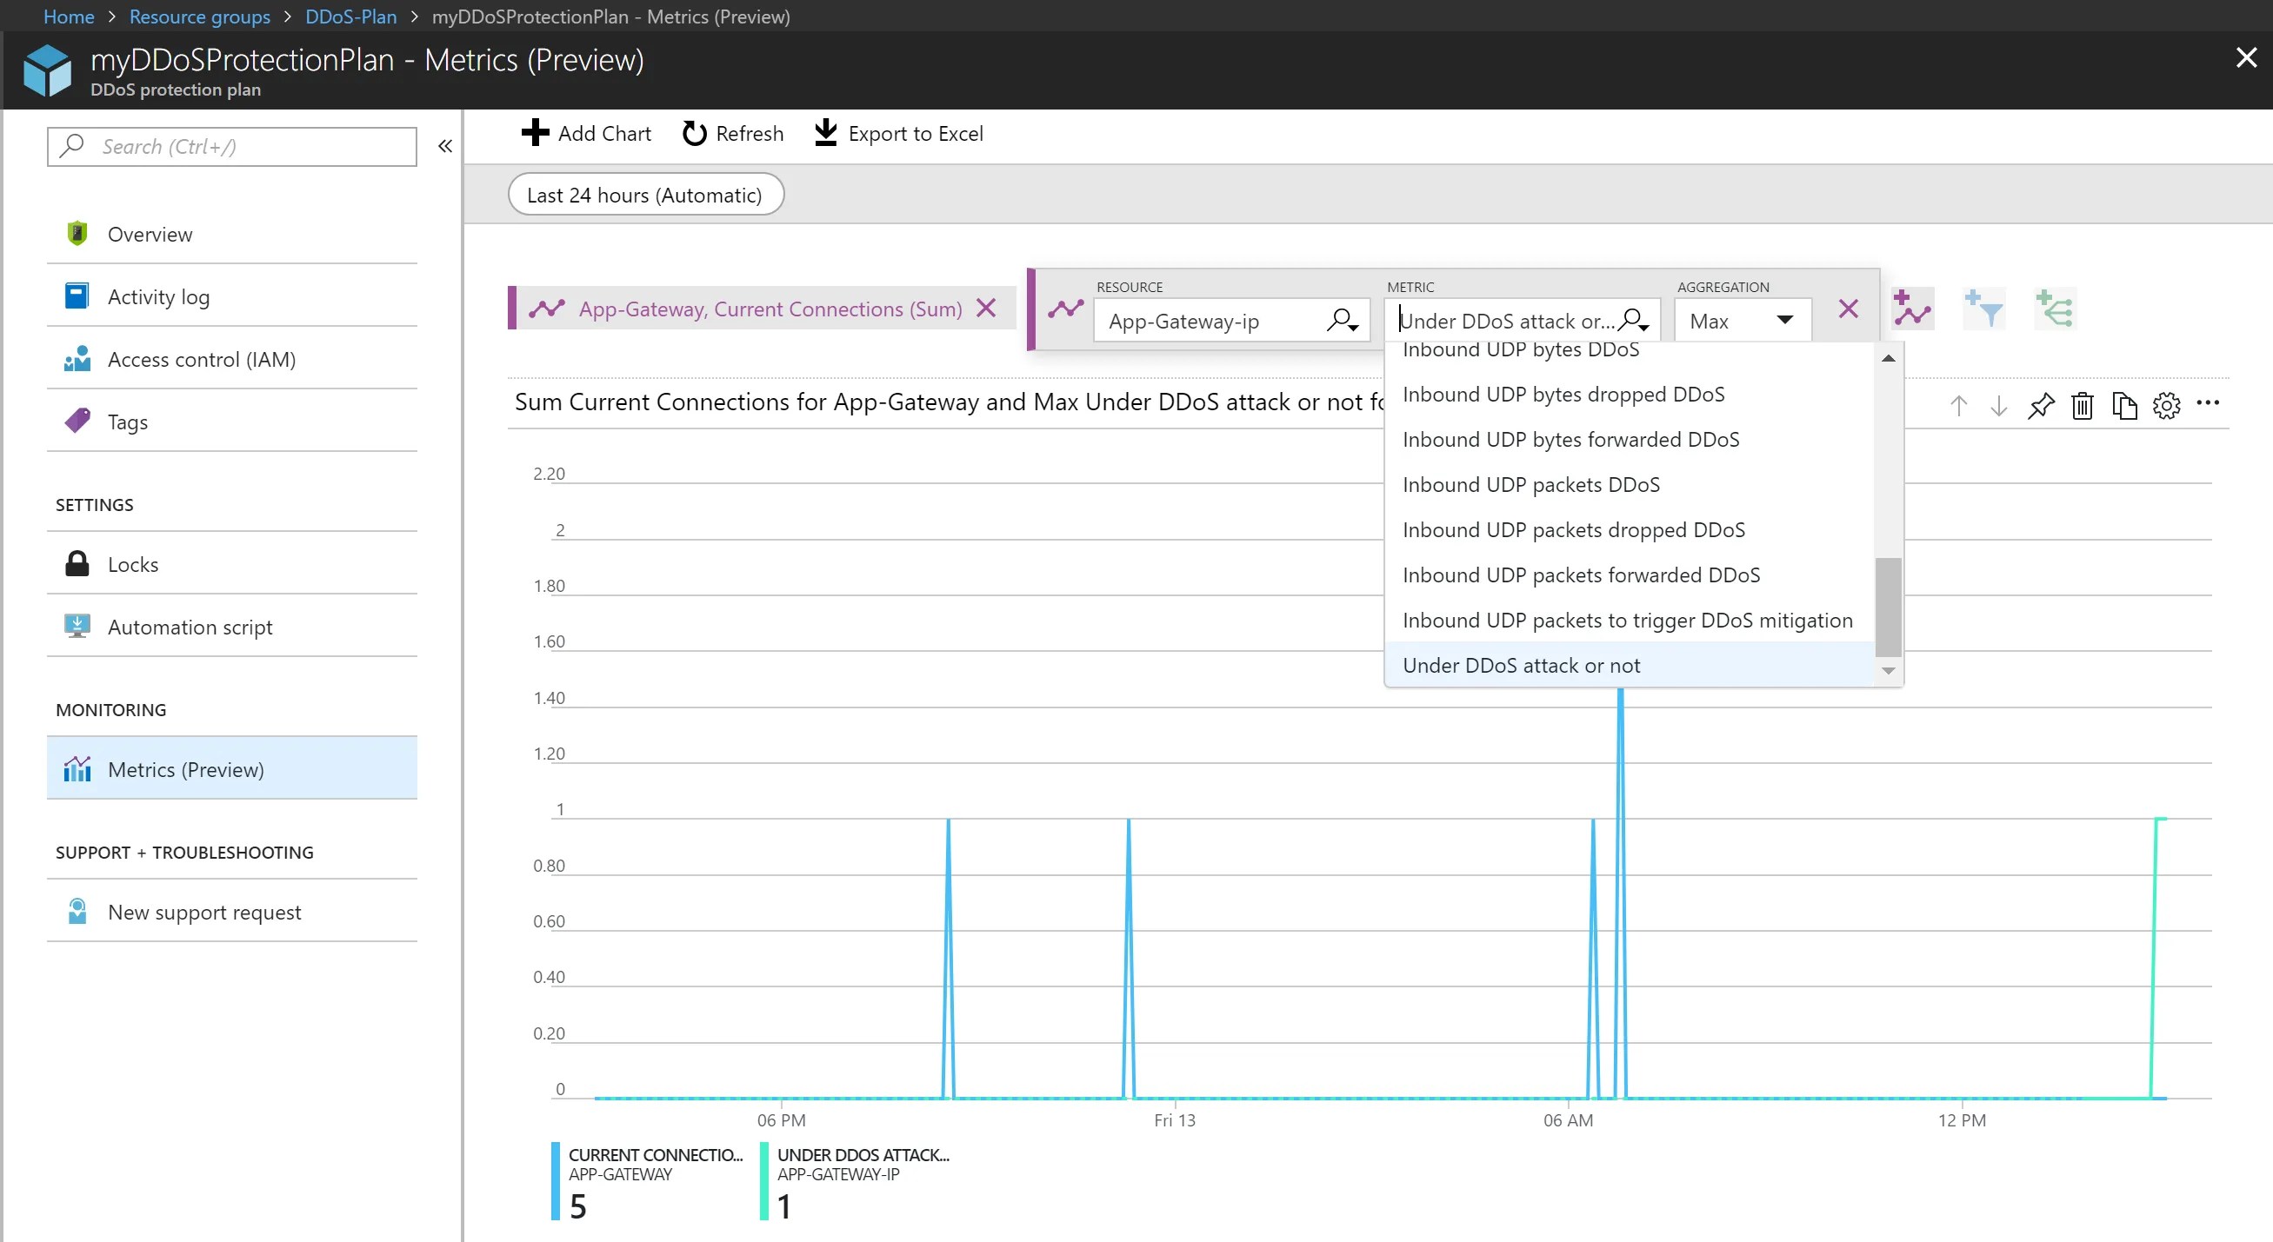
Task: Click the '06 AM' time axis label
Action: tap(1568, 1119)
